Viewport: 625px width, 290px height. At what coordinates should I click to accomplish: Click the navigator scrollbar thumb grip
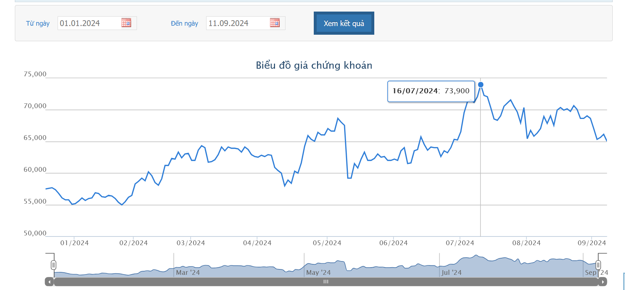click(x=326, y=282)
